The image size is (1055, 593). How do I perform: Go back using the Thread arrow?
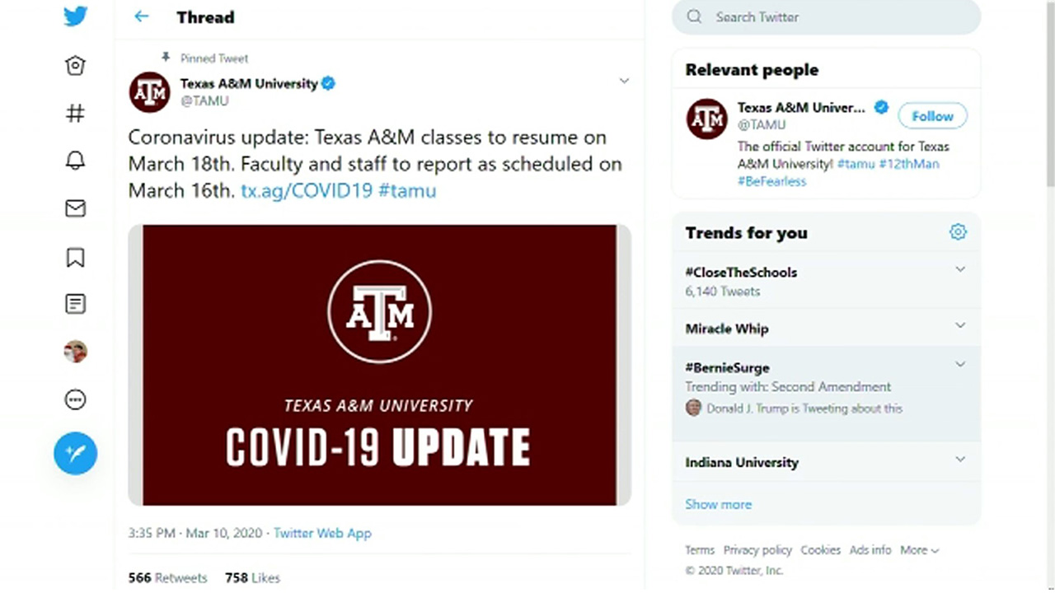point(142,16)
